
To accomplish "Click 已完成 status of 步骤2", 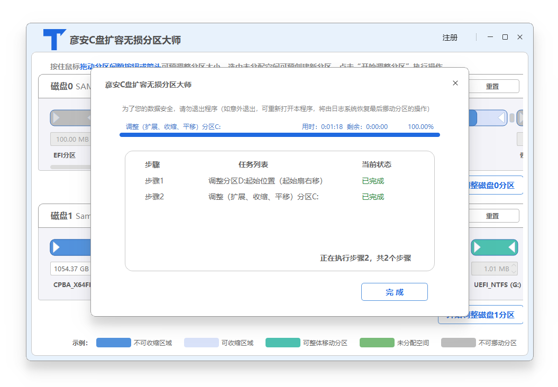I will pyautogui.click(x=373, y=197).
